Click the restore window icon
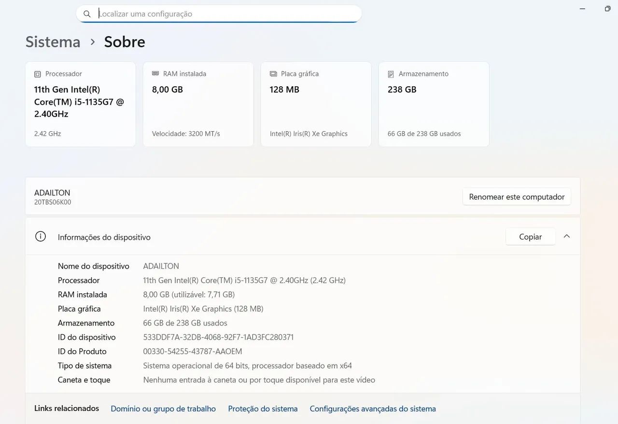This screenshot has height=424, width=618. click(x=607, y=9)
